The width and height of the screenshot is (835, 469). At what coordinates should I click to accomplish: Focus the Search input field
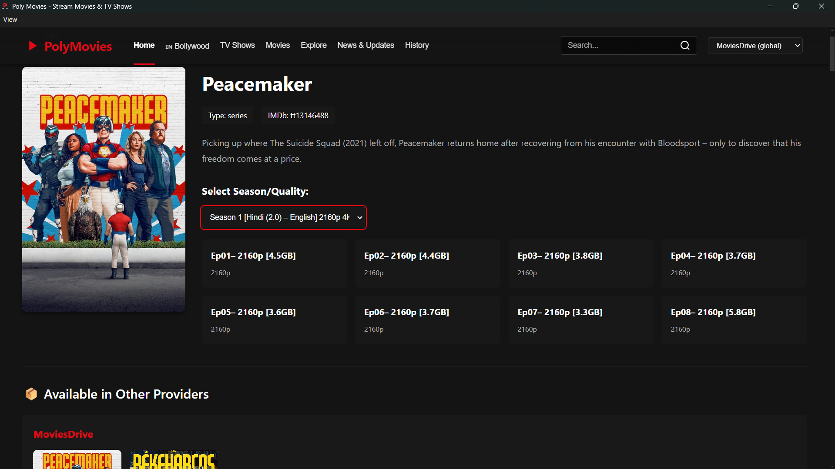click(x=620, y=46)
